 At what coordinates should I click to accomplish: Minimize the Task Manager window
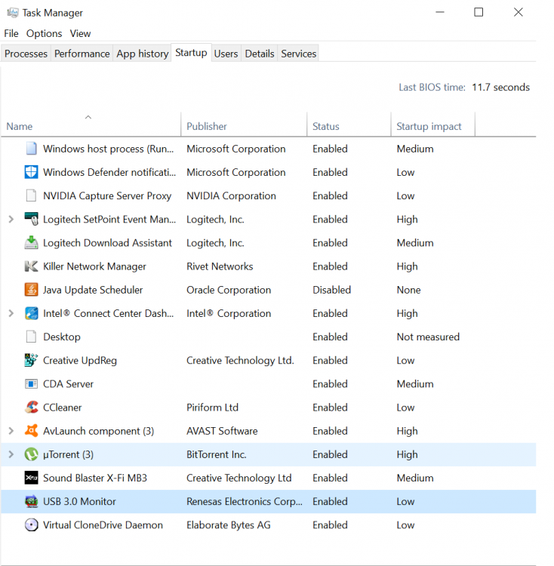coord(439,12)
